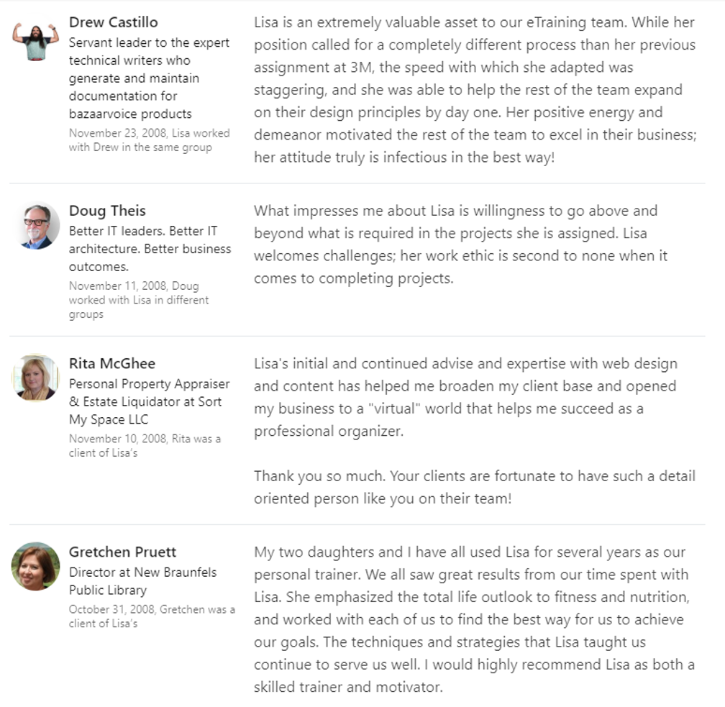Click Doug's recommendation about work ethic
The height and width of the screenshot is (707, 725).
pos(460,245)
